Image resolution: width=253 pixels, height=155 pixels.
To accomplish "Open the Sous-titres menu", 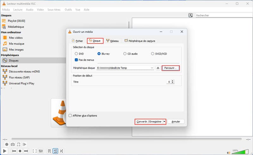I will pos(54,10).
